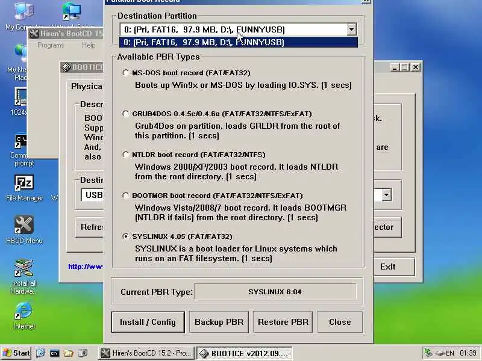Click the EN language indicator in tray
482x361 pixels.
(x=450, y=353)
